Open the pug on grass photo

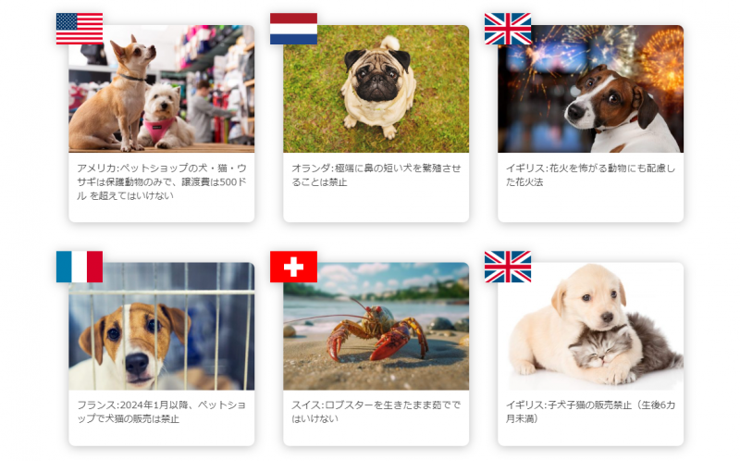[x=376, y=89]
